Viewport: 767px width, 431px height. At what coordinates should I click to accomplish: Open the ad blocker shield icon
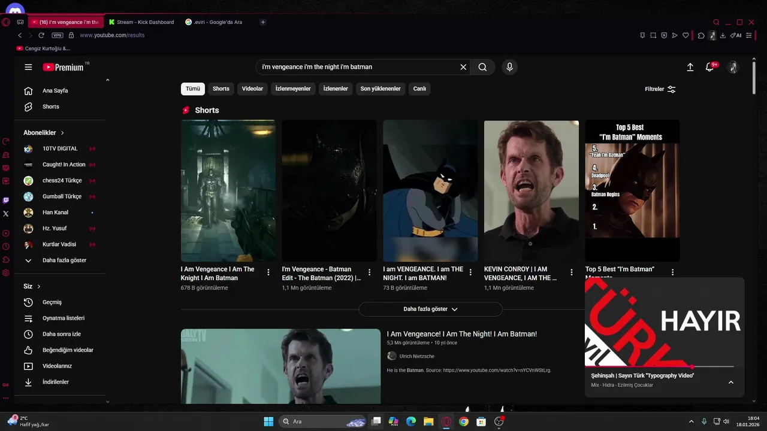664,35
